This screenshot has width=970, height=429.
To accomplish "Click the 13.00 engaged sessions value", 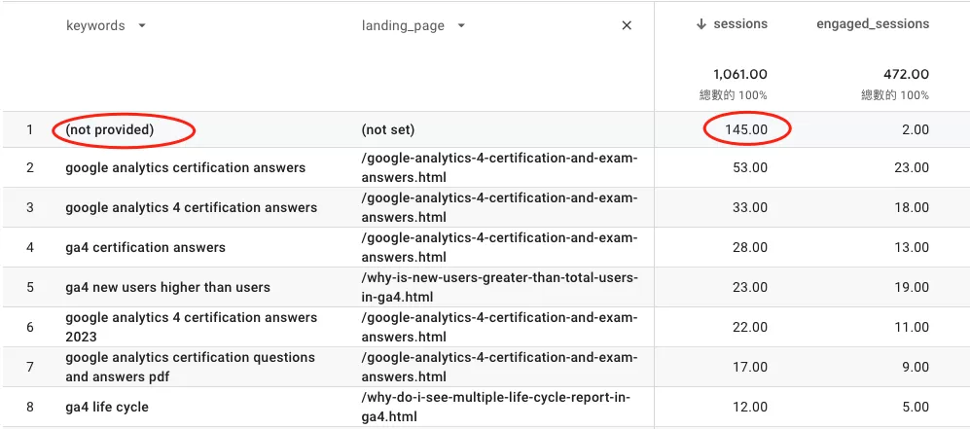I will [x=912, y=247].
